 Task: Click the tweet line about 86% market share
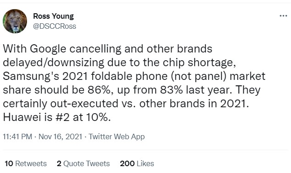132,90
